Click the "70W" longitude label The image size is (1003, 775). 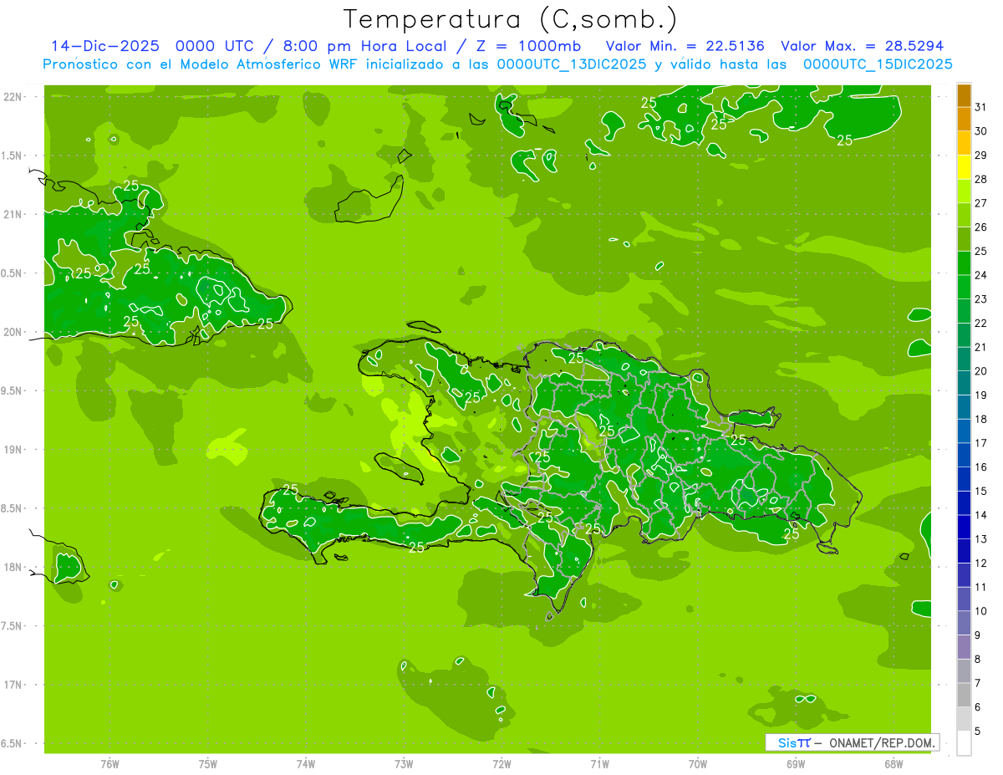click(x=698, y=764)
